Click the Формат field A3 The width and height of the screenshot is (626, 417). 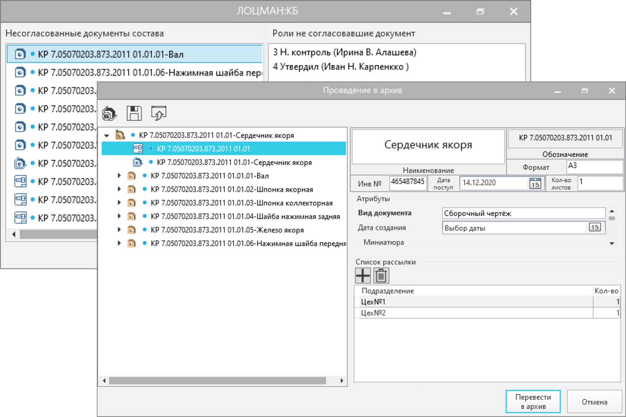coord(594,166)
